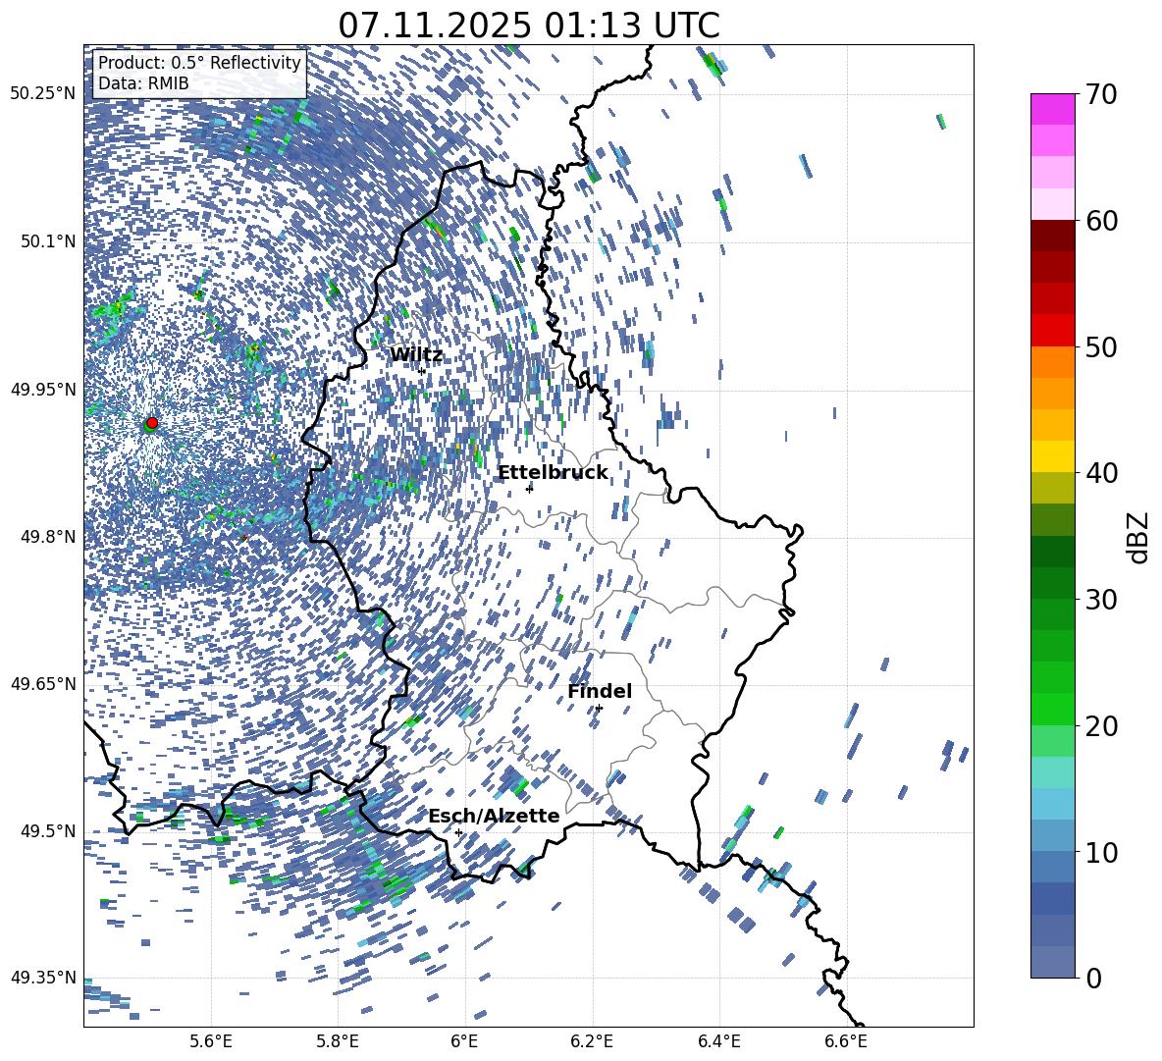Click the Wiltz city label

click(x=416, y=355)
